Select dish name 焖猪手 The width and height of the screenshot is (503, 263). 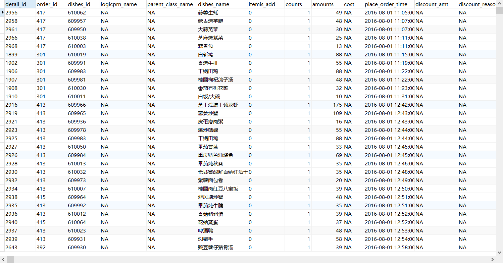[205, 239]
